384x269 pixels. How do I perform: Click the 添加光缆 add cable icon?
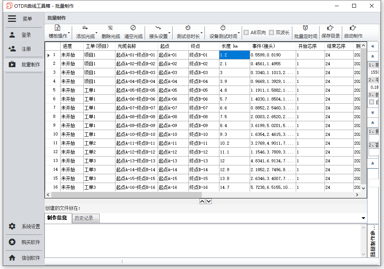click(85, 28)
